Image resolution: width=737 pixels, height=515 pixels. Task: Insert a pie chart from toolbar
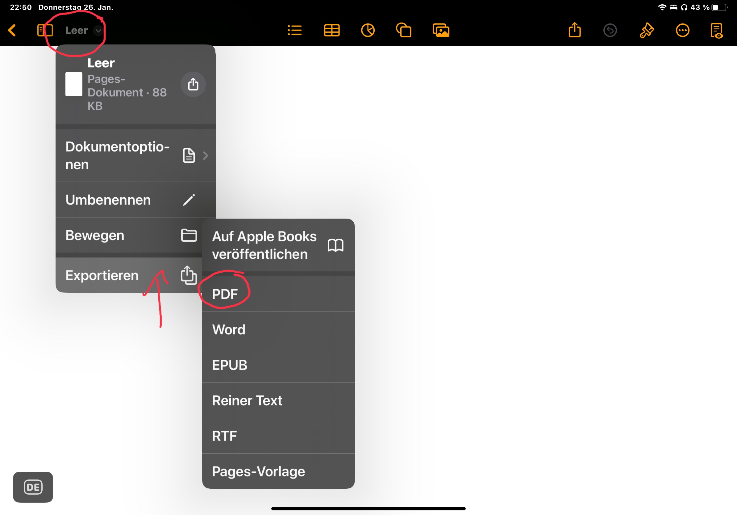coord(368,31)
